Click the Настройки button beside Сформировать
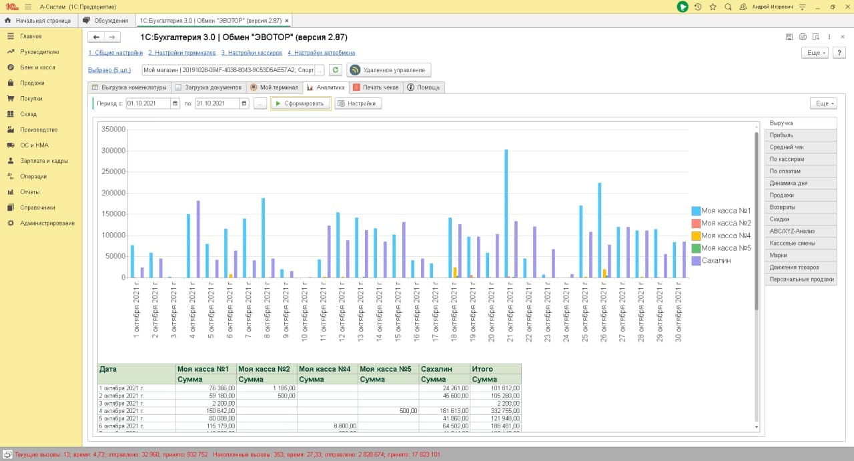The image size is (854, 461). pos(358,103)
